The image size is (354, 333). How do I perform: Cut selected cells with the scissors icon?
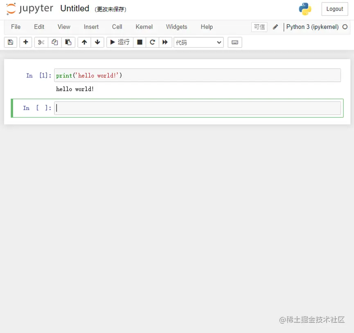click(41, 42)
